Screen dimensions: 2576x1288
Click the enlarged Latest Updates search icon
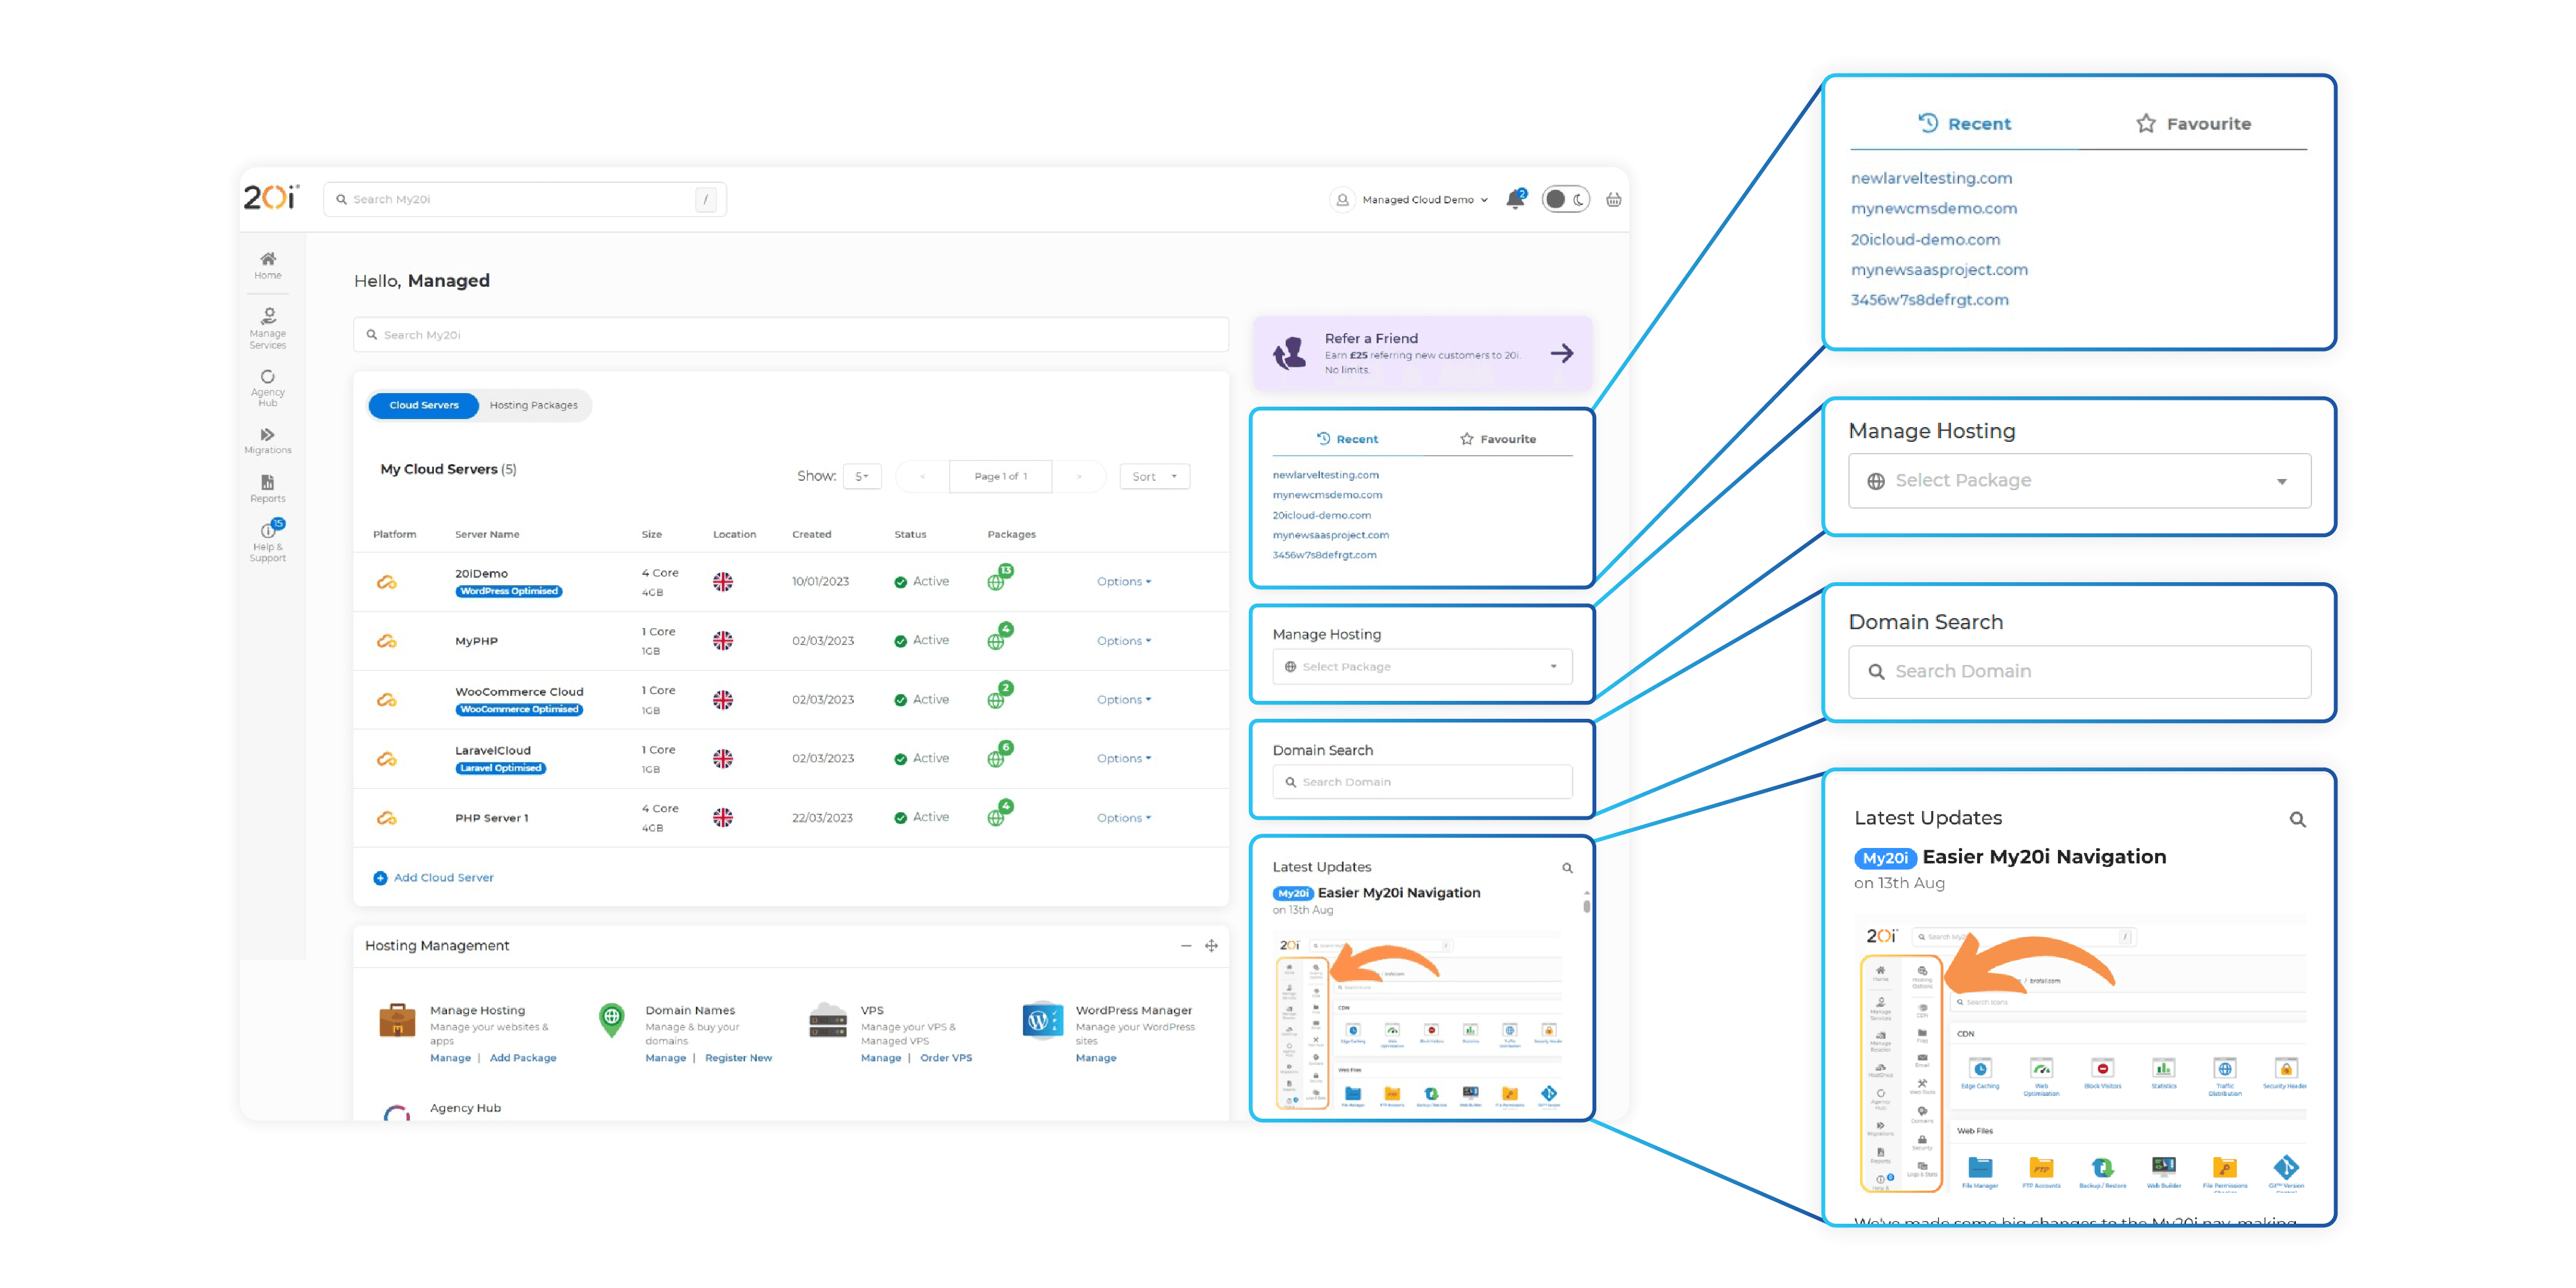(x=2297, y=820)
